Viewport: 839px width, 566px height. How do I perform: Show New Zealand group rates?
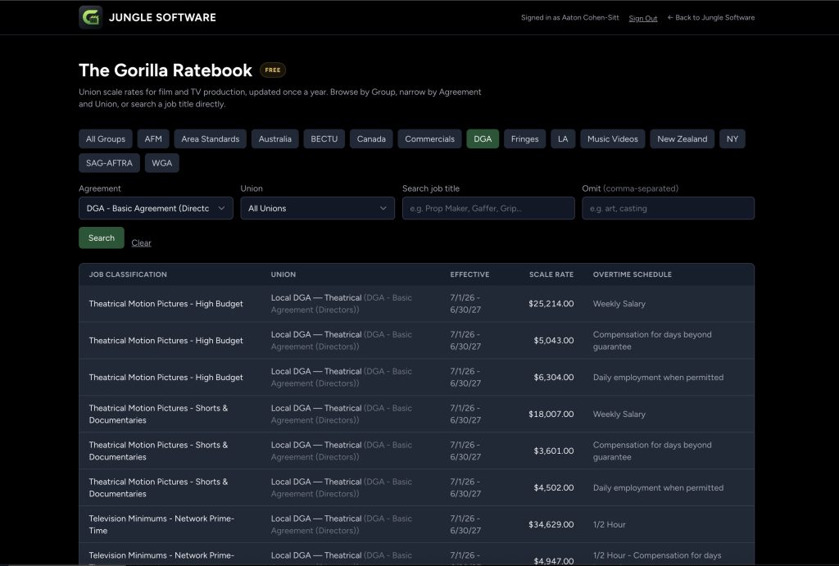click(683, 138)
